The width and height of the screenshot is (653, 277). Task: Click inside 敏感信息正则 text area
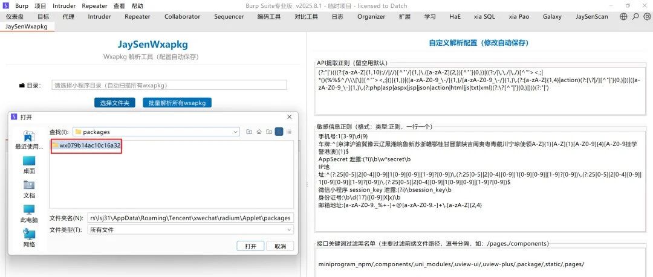479,180
